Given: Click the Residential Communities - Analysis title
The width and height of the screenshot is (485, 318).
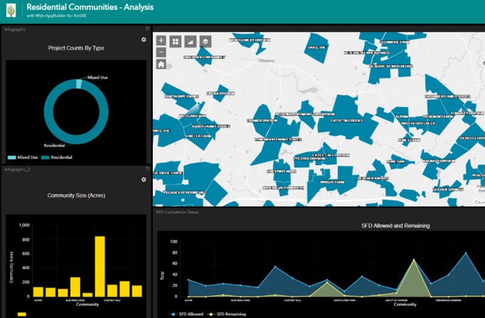Looking at the screenshot, I should pos(90,7).
